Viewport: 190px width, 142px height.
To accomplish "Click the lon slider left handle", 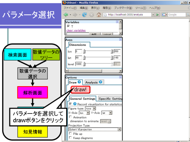I will click(x=84, y=51).
